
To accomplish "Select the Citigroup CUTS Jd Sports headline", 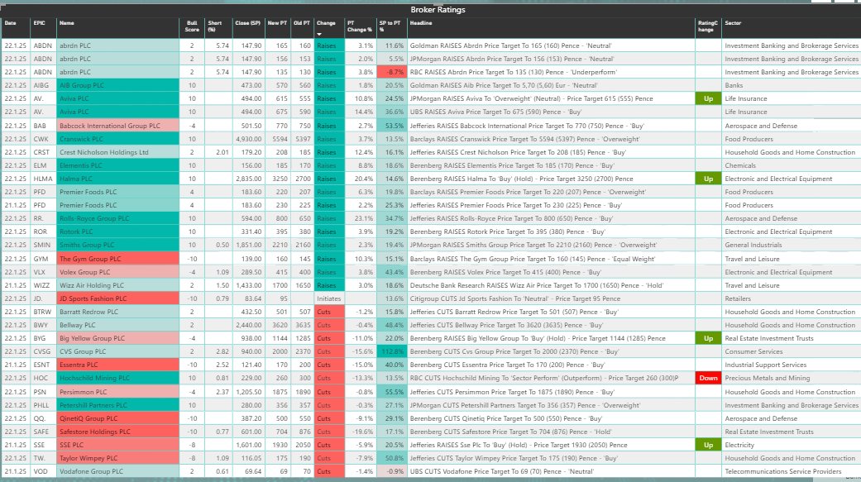I will (515, 298).
